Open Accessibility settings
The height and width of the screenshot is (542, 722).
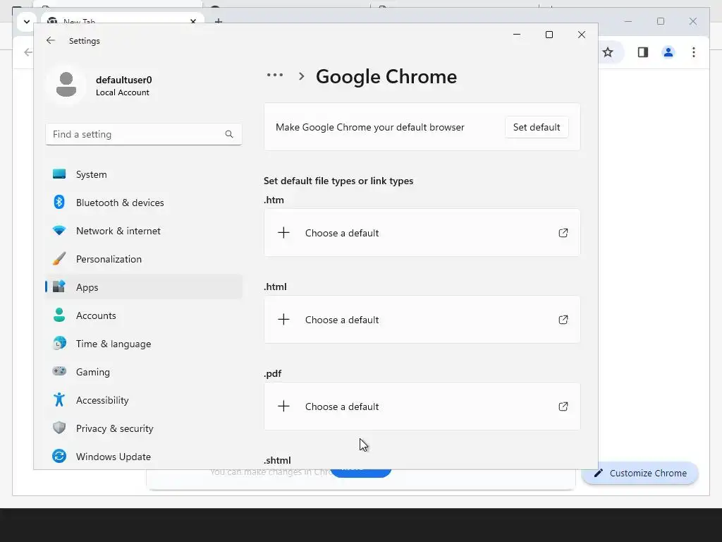144,400
